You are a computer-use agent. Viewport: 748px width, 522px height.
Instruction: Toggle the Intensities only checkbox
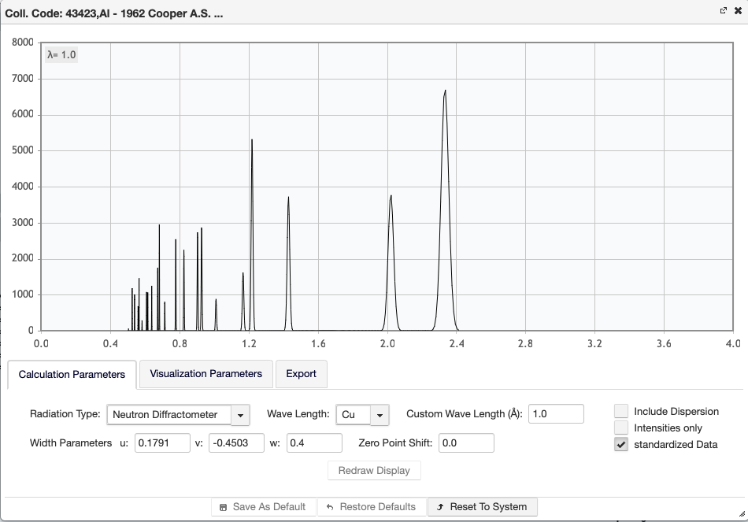pos(621,428)
